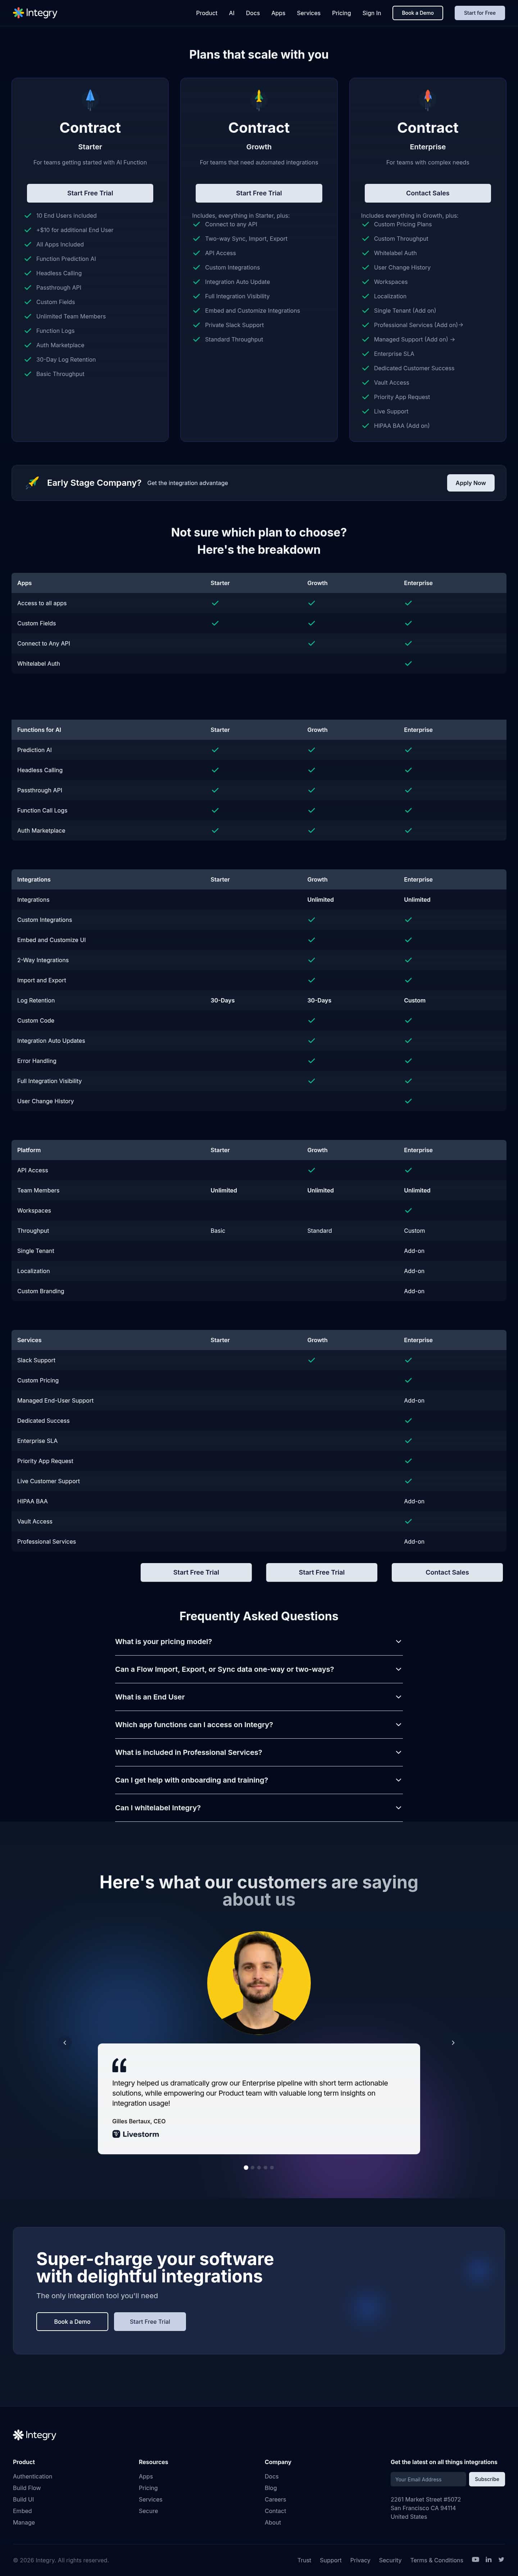Open the YouTube icon in footer
The height and width of the screenshot is (2576, 518).
click(x=476, y=2559)
